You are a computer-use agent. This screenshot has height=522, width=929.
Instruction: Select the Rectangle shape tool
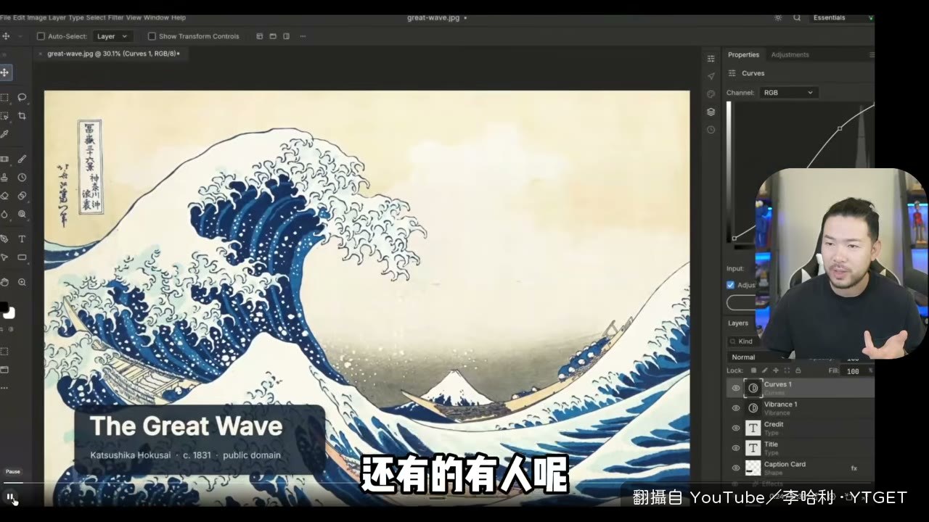(22, 257)
